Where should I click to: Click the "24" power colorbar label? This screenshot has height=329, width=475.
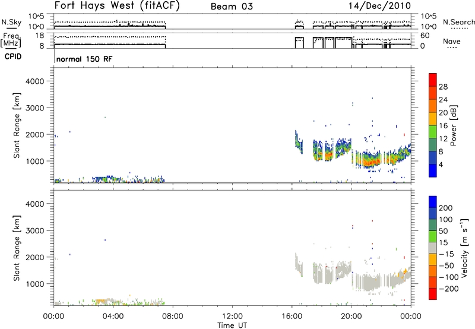[443, 100]
